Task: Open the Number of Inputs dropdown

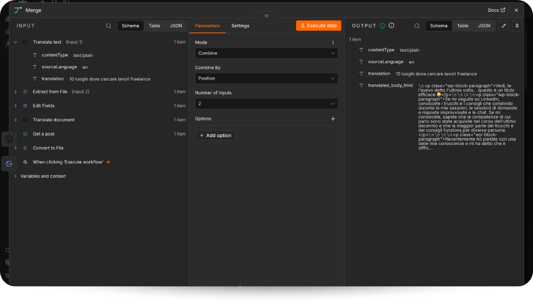Action: pyautogui.click(x=266, y=104)
